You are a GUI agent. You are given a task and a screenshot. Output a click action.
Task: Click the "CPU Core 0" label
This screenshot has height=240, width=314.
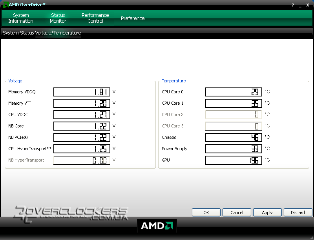[x=173, y=92]
